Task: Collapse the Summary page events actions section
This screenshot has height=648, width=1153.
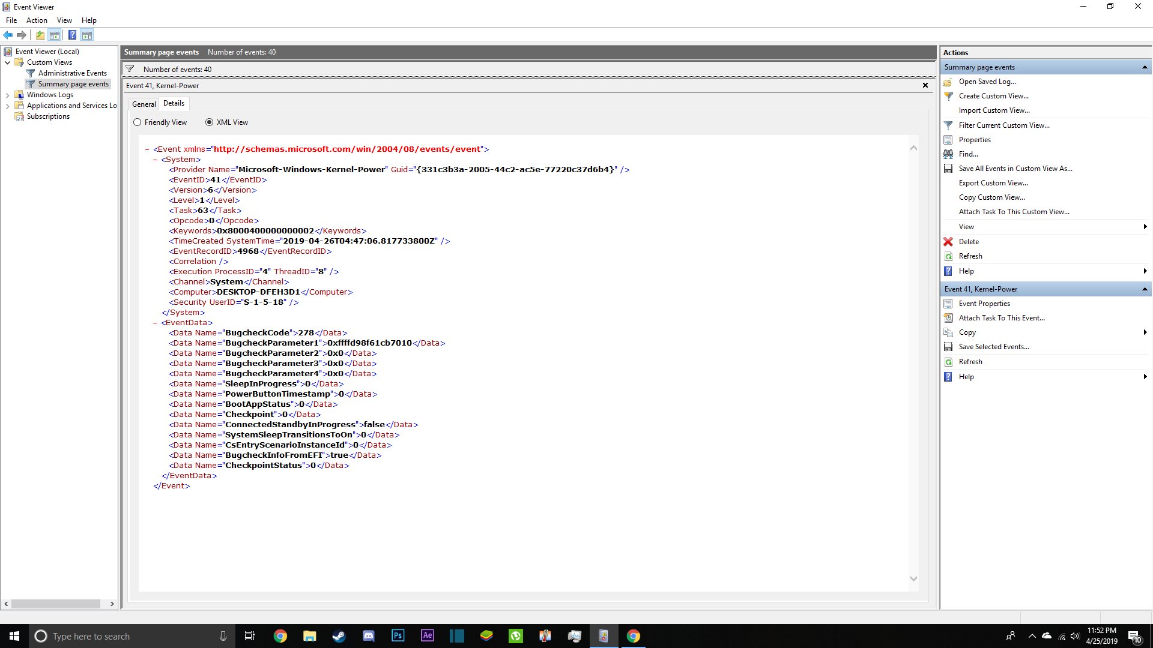Action: tap(1145, 67)
